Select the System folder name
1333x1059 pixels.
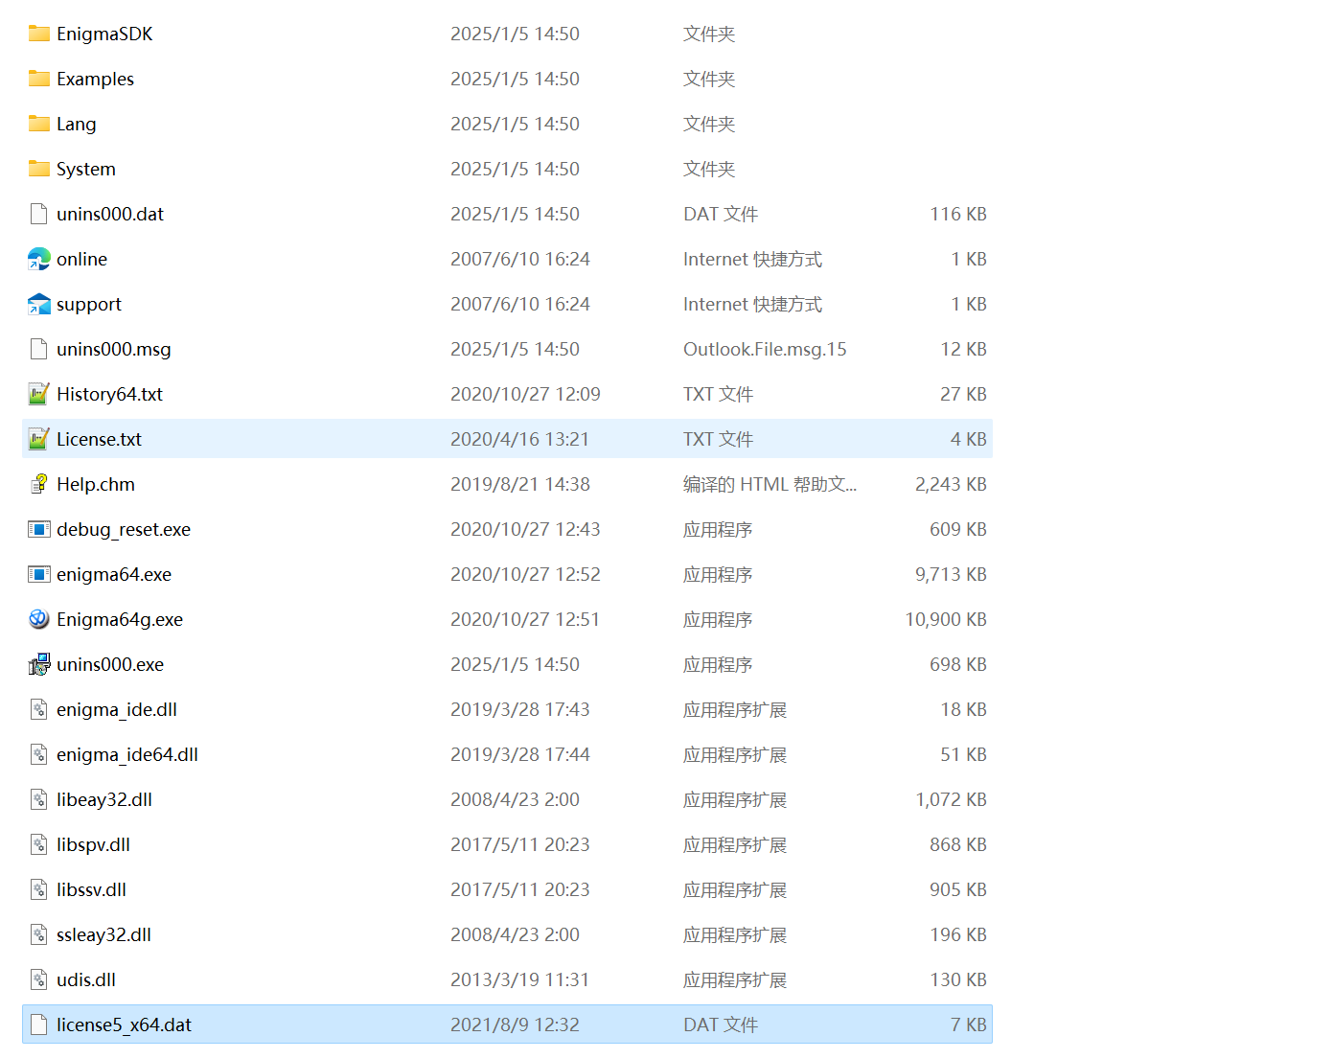[85, 169]
